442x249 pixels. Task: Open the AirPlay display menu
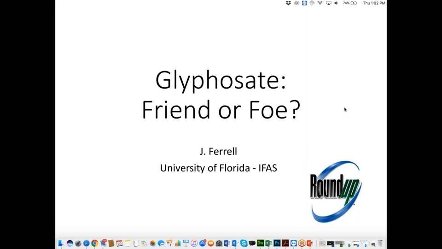(x=328, y=3)
